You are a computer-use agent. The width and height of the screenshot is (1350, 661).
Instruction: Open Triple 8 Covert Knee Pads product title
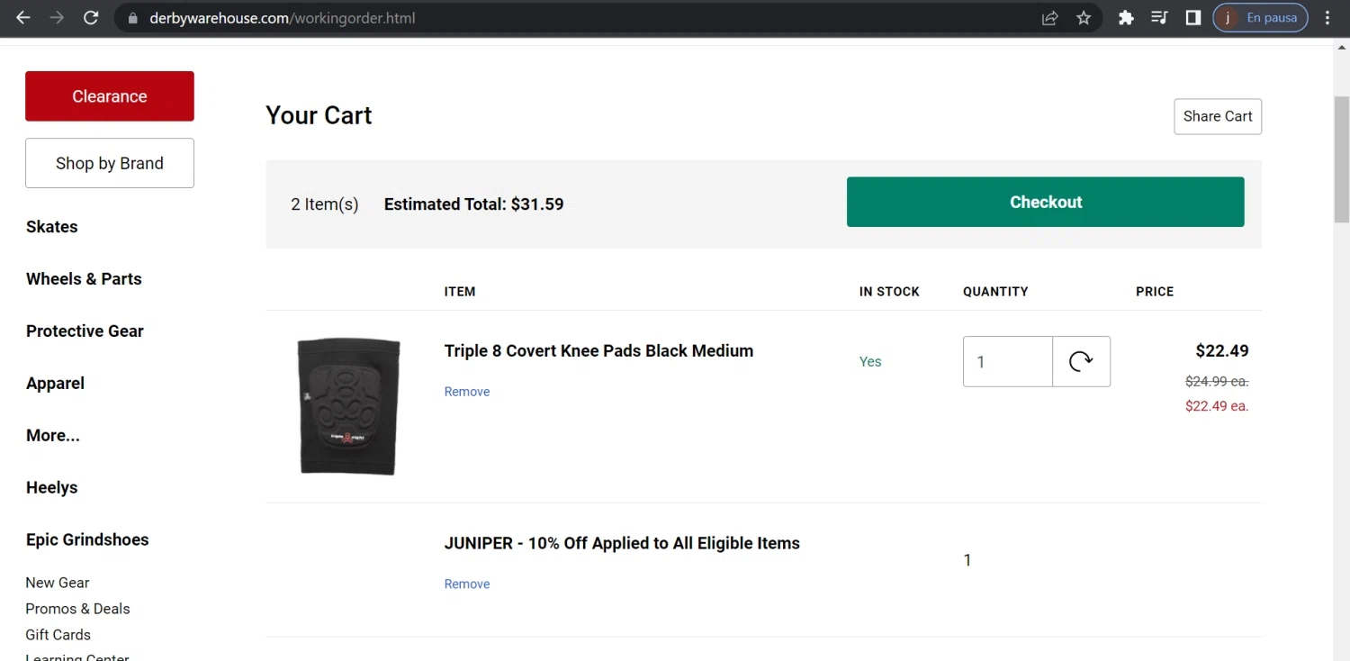click(x=598, y=351)
